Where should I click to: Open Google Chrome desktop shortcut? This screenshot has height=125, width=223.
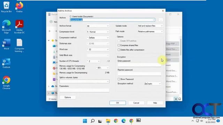click(6, 83)
